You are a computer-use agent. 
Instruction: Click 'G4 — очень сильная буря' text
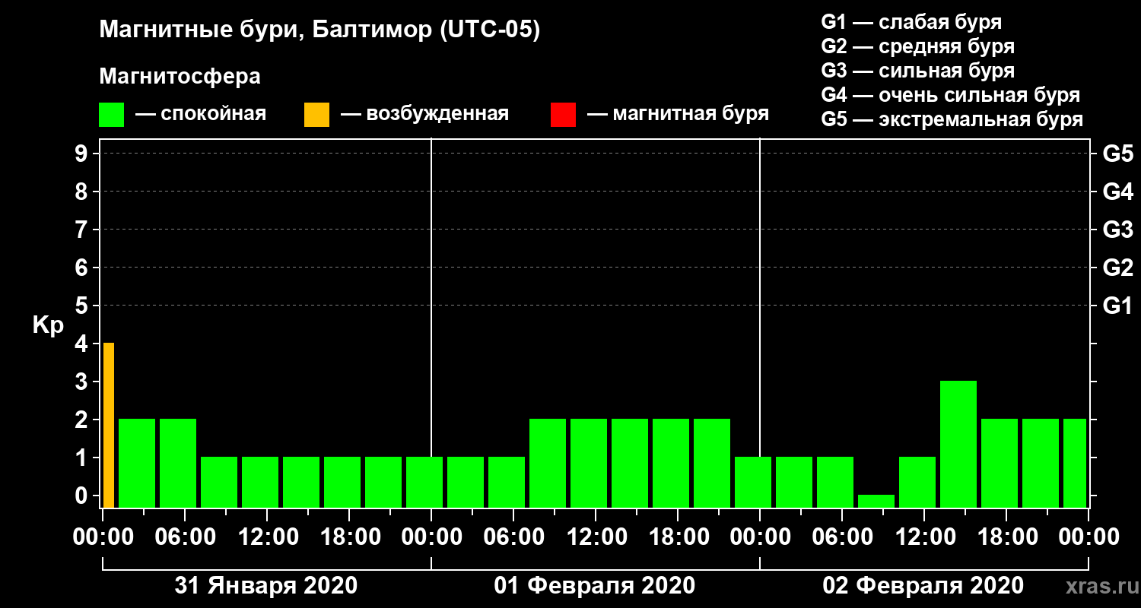[951, 95]
